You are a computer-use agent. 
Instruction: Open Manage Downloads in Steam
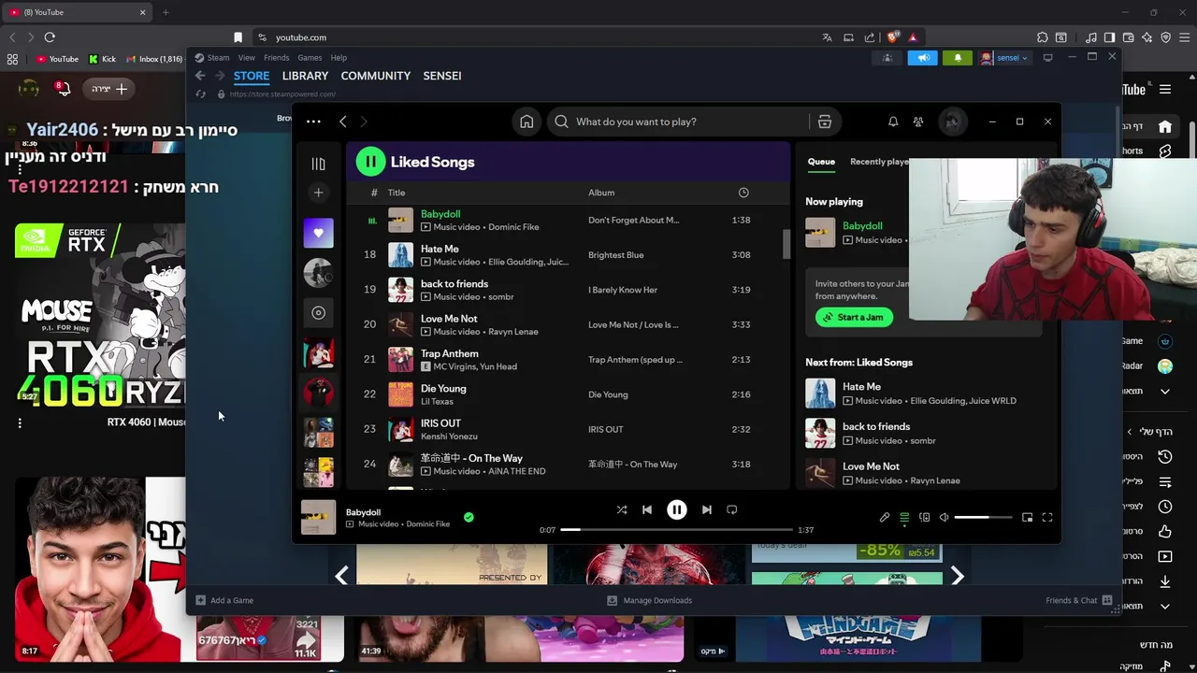click(649, 600)
